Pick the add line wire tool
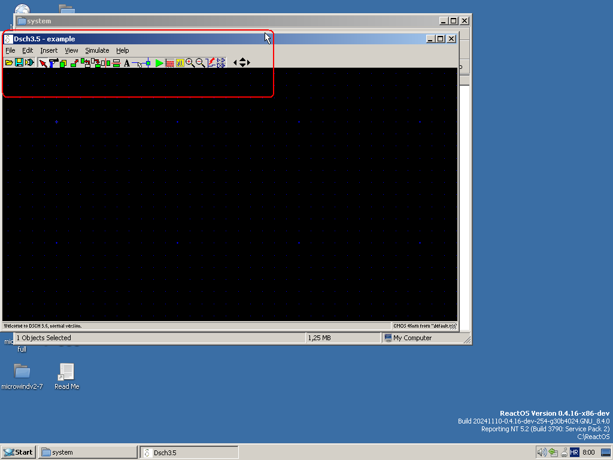Viewport: 613px width, 460px height. click(137, 63)
